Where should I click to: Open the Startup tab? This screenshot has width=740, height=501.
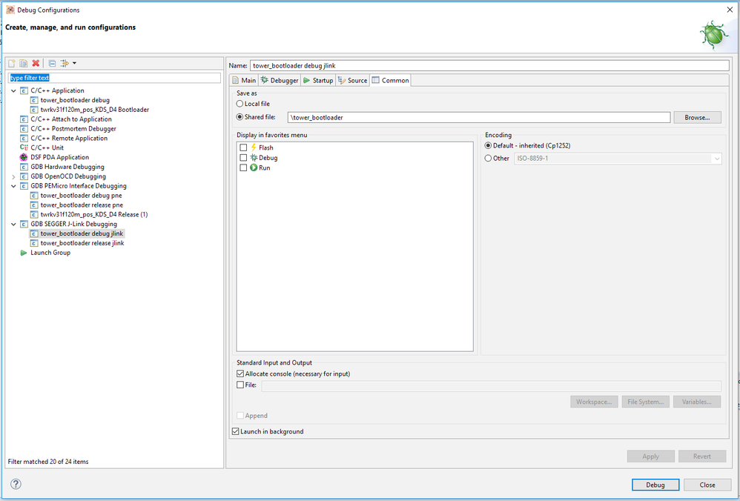pos(318,80)
